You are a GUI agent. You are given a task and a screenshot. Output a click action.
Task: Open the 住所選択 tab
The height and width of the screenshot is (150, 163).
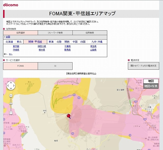pyautogui.click(x=20, y=33)
